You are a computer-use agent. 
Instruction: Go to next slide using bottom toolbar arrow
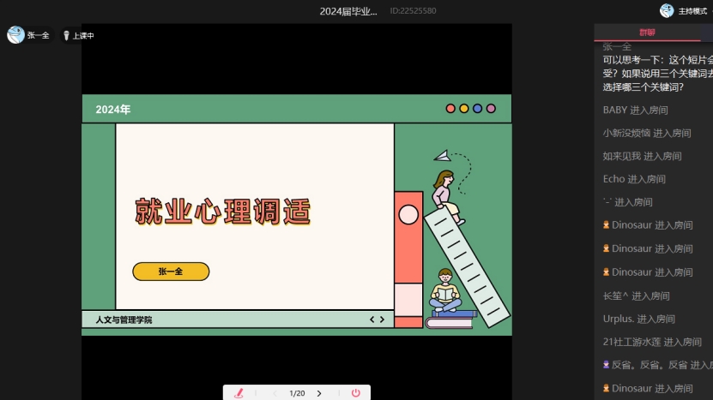tap(319, 393)
